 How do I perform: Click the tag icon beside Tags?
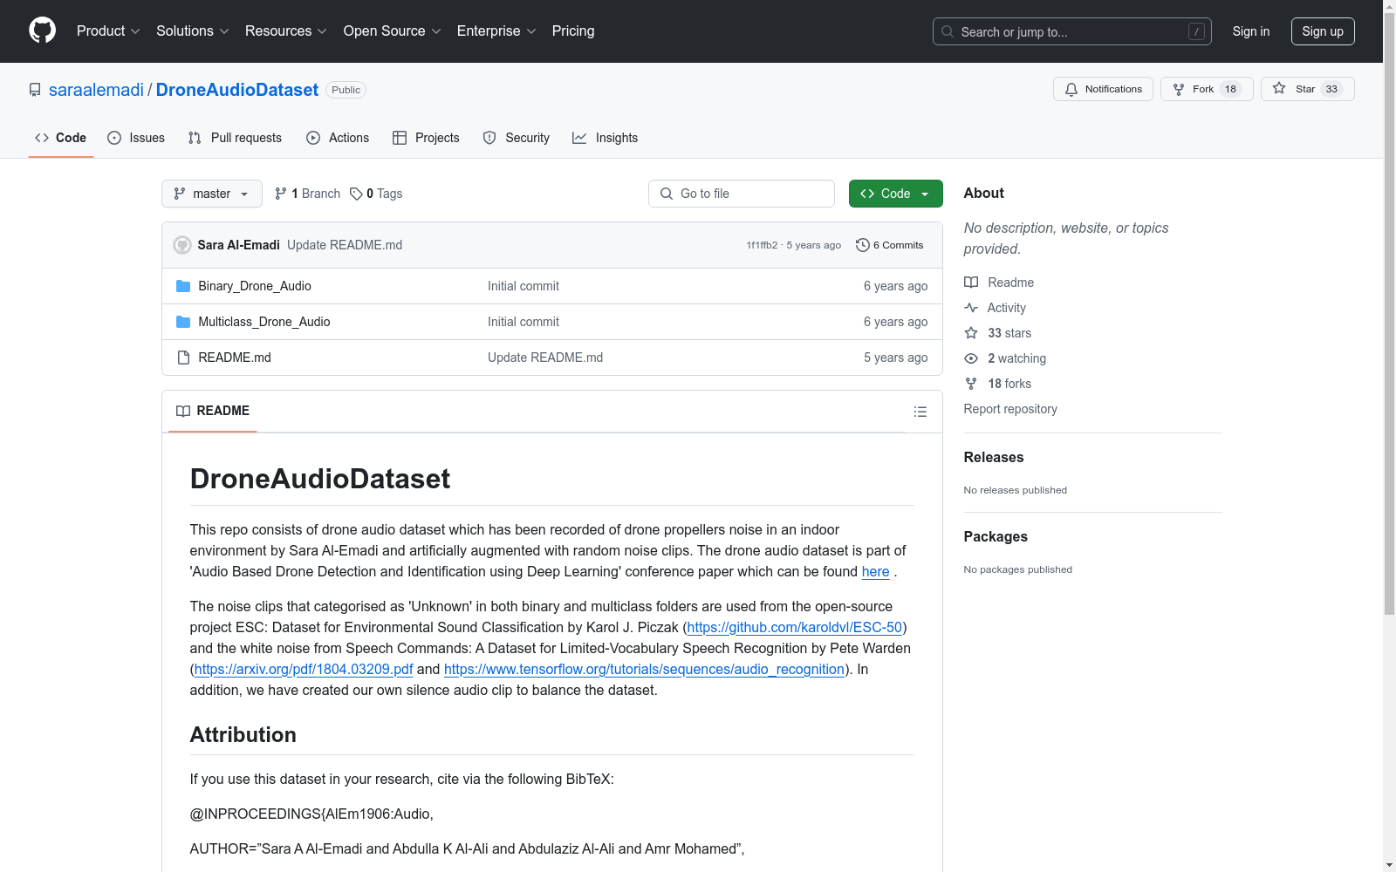(356, 194)
